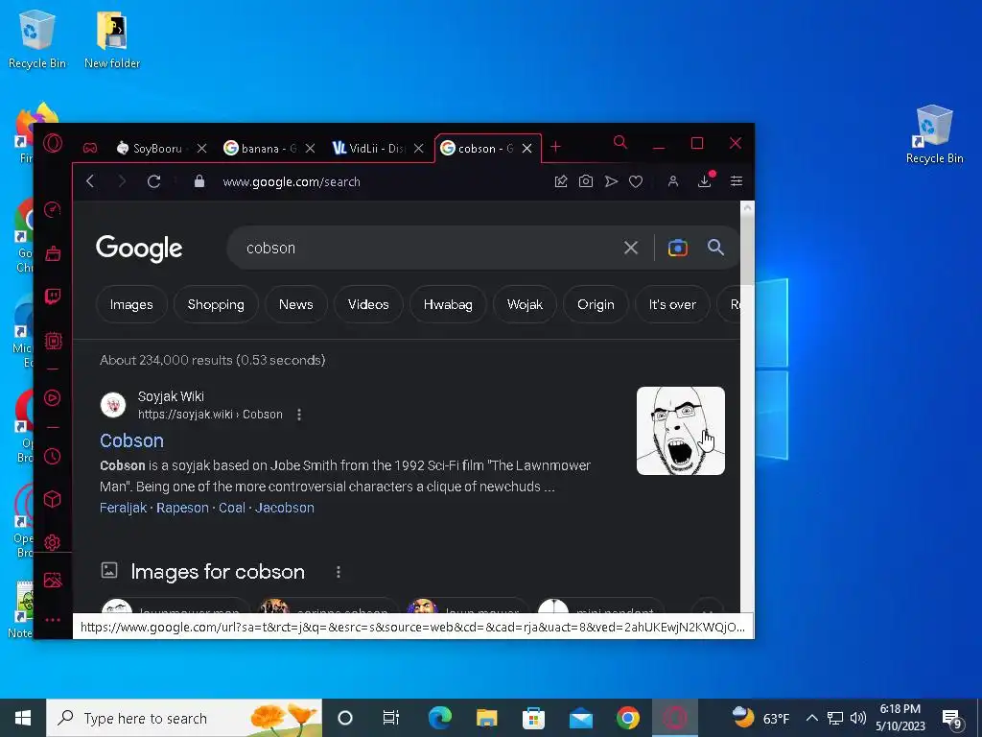Click the Cobson result thumbnail image
Viewport: 982px width, 737px height.
[681, 431]
